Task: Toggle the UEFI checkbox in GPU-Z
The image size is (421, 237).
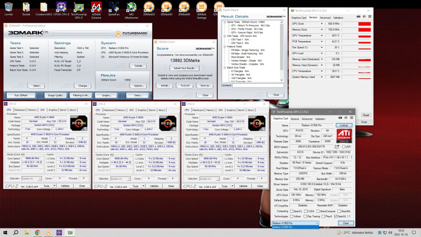Action: [344, 147]
